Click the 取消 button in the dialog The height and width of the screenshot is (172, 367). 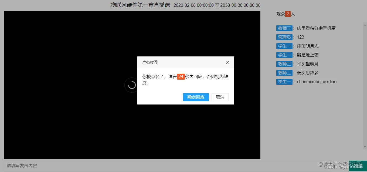pos(220,97)
